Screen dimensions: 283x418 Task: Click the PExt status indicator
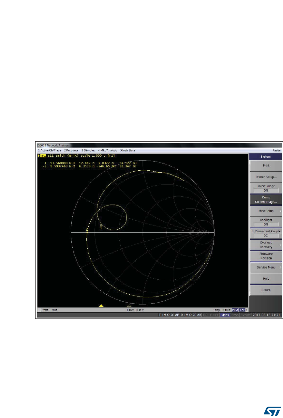[x=235, y=310]
